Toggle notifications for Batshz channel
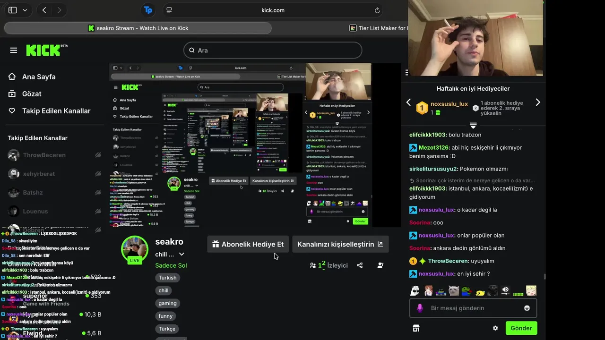This screenshot has height=340, width=605. coord(98,193)
